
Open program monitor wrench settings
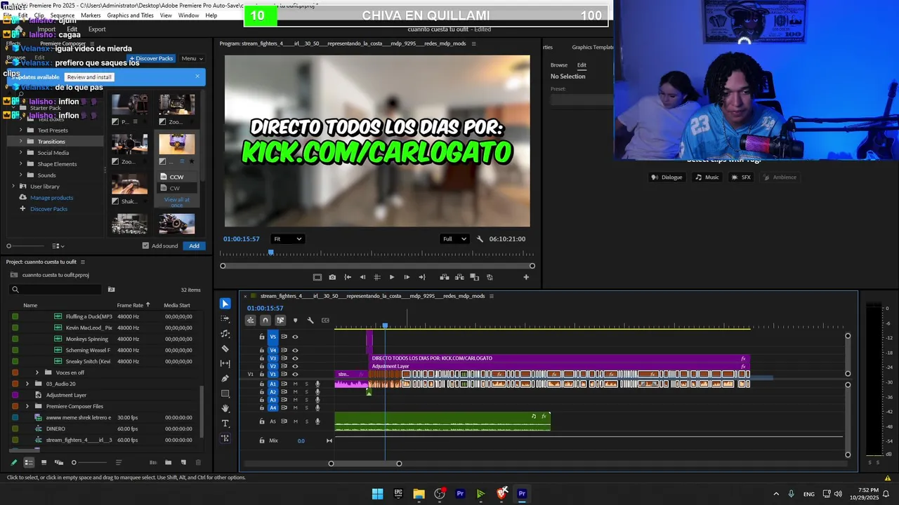pos(480,239)
